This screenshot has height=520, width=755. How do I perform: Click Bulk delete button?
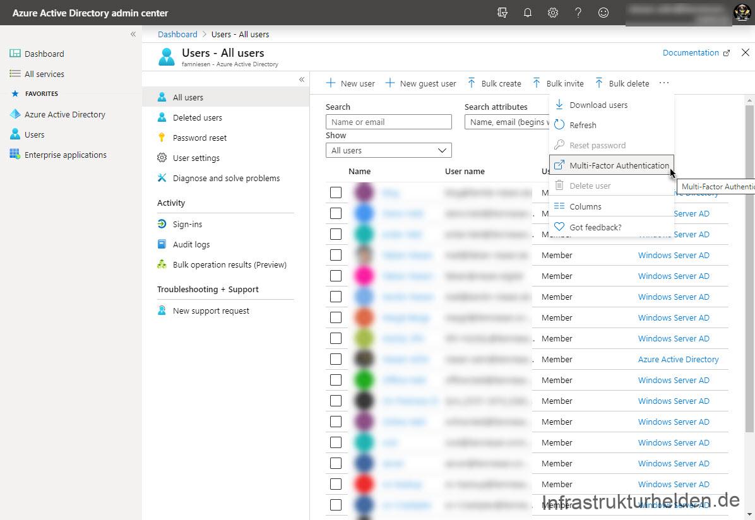622,83
